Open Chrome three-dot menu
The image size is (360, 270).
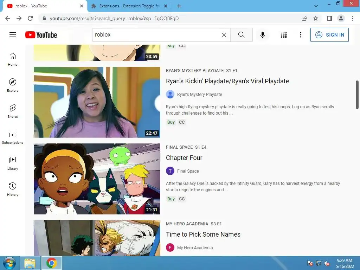(352, 18)
